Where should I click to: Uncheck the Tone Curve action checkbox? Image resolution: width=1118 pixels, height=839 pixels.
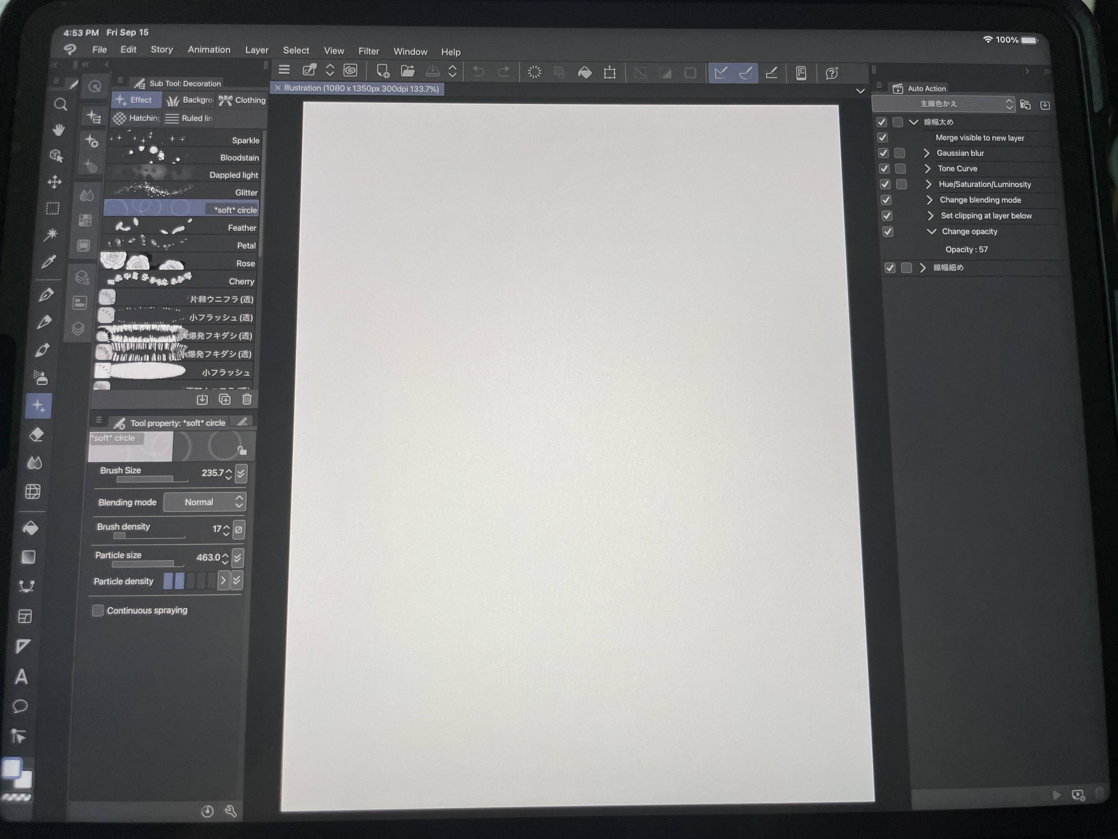(x=885, y=169)
